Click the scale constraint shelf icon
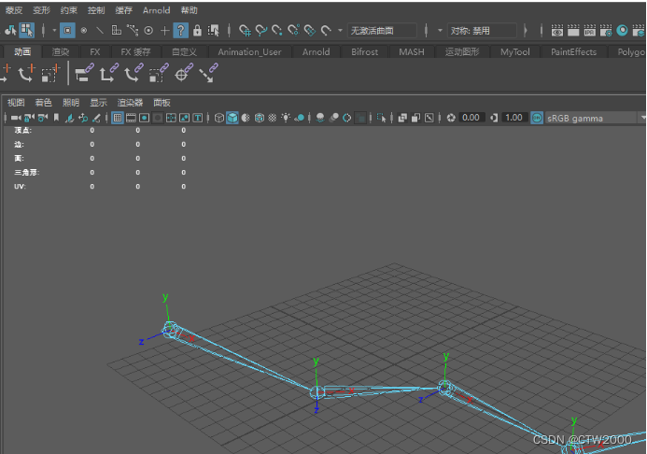This screenshot has width=647, height=454. (159, 74)
